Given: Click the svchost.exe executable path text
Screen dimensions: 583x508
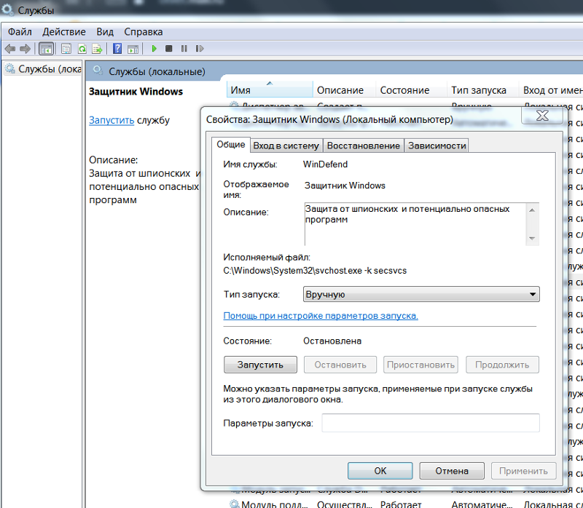Looking at the screenshot, I should [315, 270].
